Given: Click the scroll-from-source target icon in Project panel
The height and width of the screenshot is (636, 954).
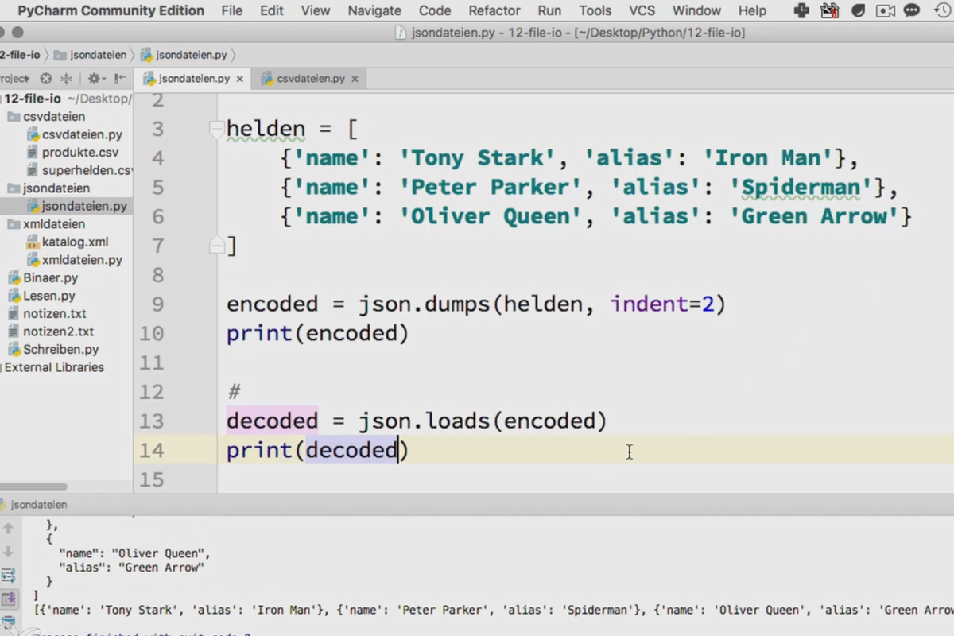Looking at the screenshot, I should coord(45,79).
